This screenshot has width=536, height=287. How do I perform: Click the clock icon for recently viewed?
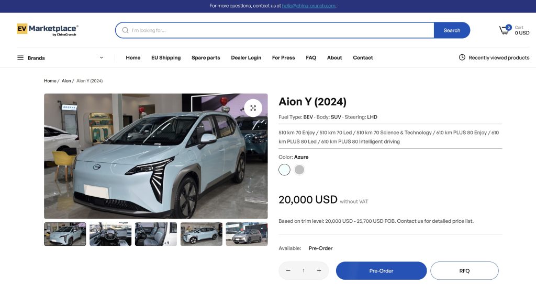tap(462, 57)
